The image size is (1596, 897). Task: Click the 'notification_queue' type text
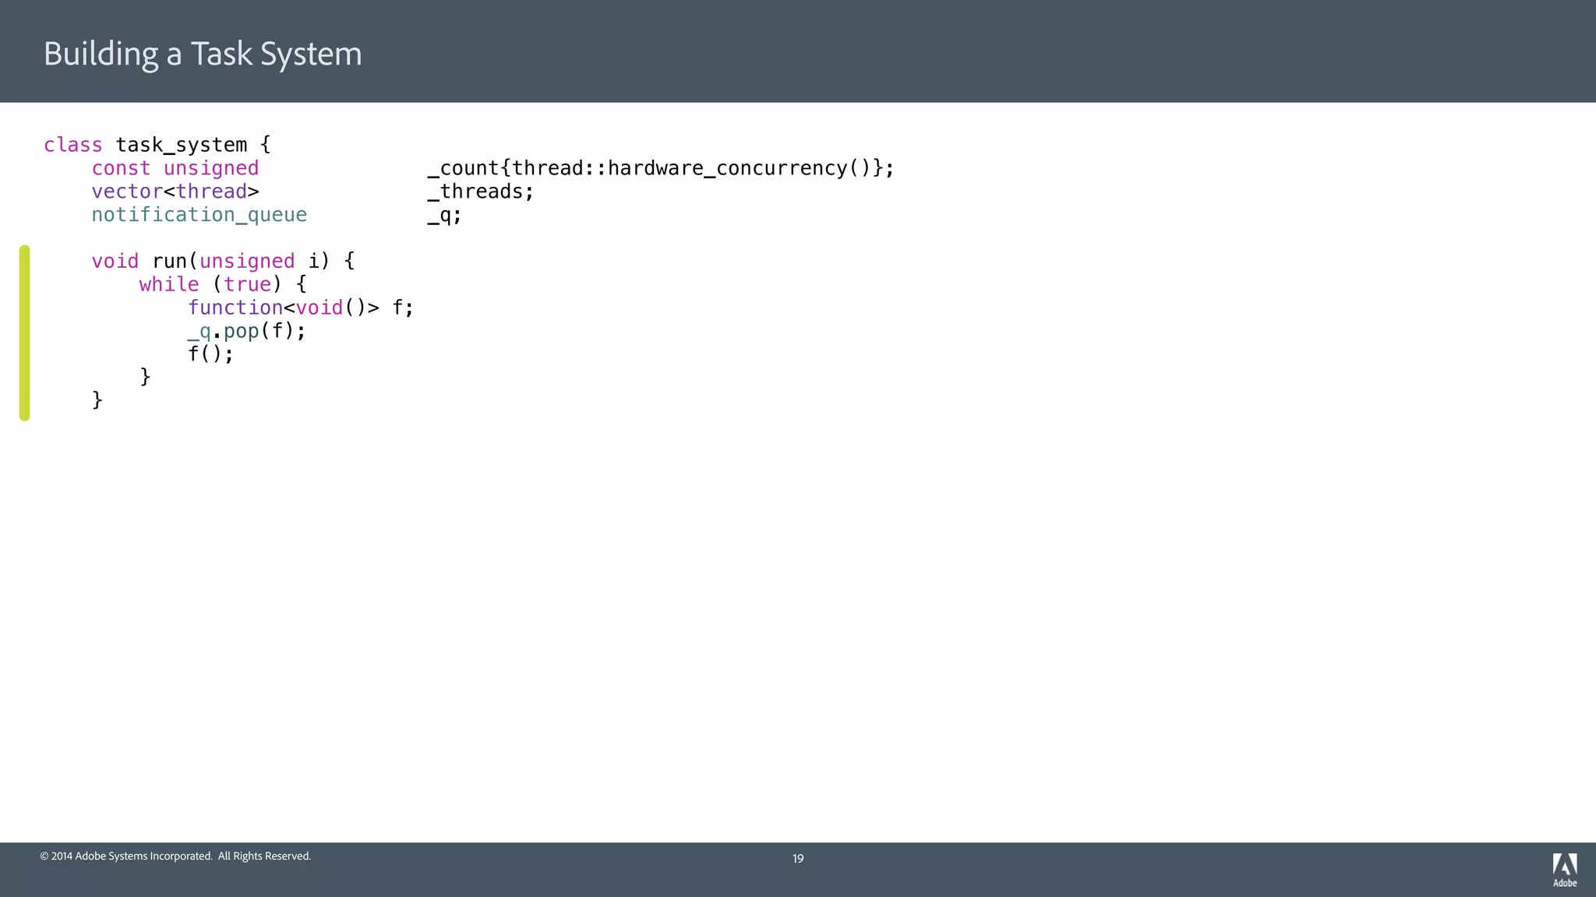tap(199, 215)
